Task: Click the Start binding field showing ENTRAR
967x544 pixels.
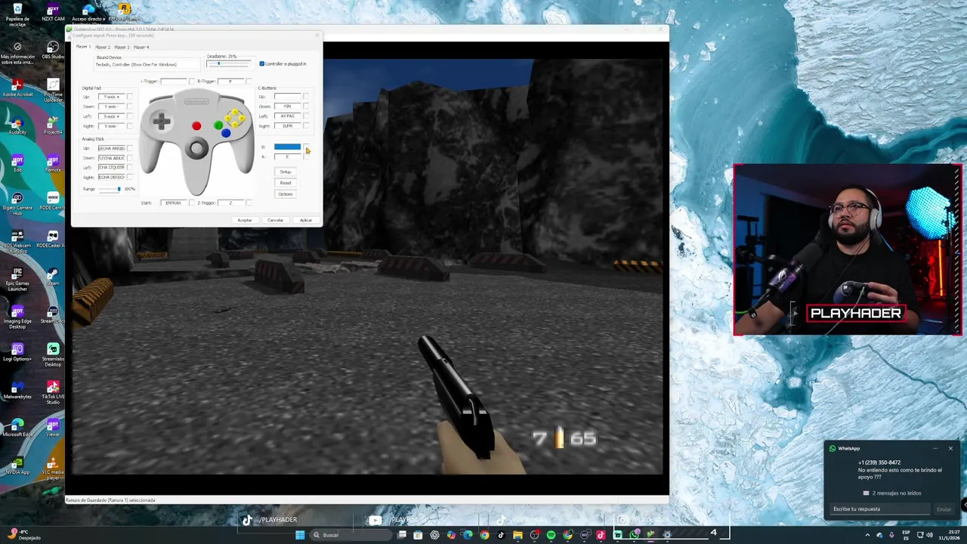Action: 174,202
